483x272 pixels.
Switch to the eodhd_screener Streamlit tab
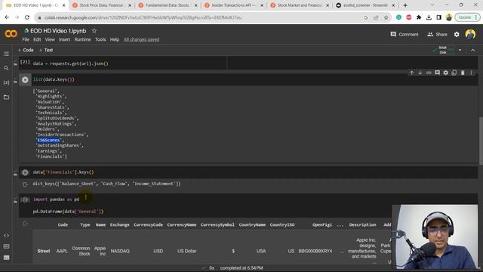[365, 5]
